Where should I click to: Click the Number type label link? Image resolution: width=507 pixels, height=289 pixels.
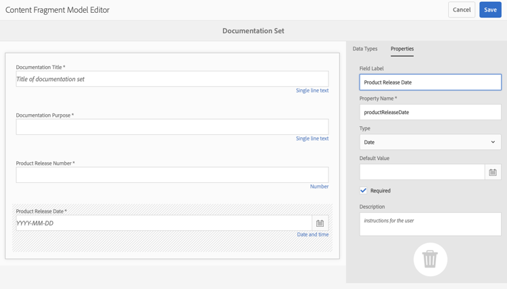pos(319,186)
